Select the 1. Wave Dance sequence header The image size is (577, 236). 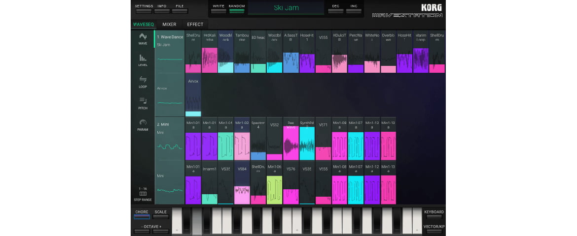click(x=170, y=52)
